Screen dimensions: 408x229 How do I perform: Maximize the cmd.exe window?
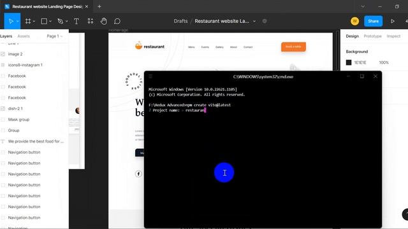pyautogui.click(x=362, y=76)
